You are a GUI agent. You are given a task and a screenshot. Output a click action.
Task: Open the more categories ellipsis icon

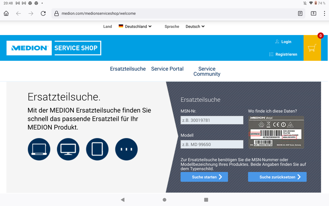[126, 149]
